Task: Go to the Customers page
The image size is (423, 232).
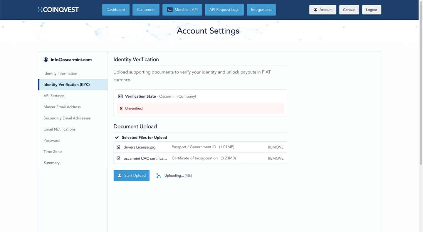Action: click(x=146, y=10)
